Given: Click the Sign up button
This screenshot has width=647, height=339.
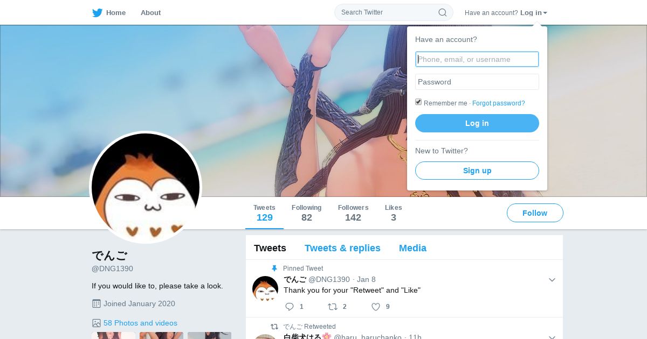Looking at the screenshot, I should [477, 171].
